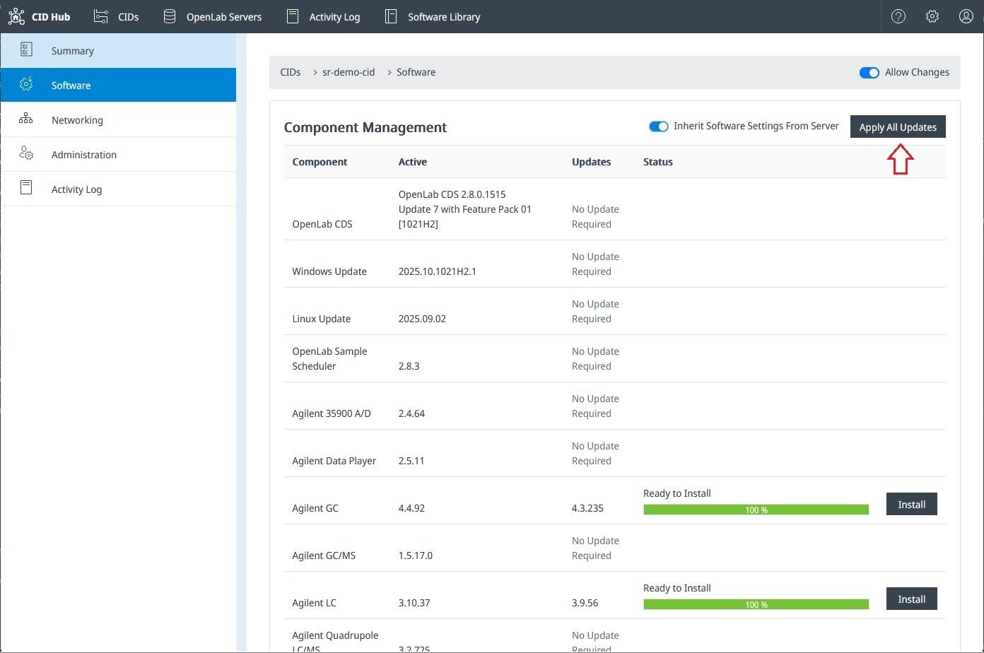This screenshot has width=984, height=653.
Task: Select Activity Log in the sidebar
Action: [x=118, y=189]
